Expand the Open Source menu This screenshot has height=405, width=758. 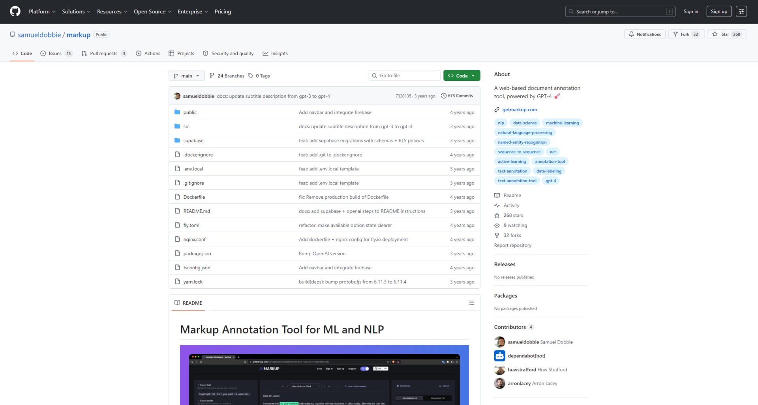[x=152, y=11]
